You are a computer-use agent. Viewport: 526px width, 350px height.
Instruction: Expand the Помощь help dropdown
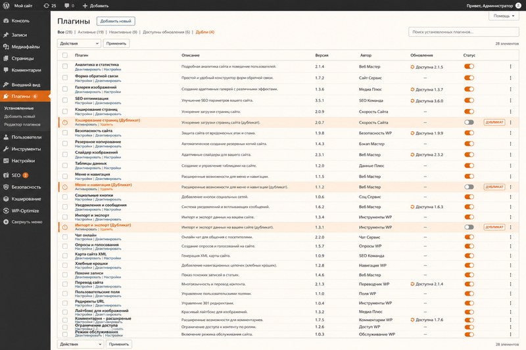(x=504, y=16)
